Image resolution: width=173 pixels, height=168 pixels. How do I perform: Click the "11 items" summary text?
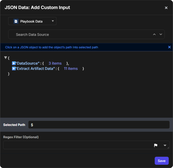(x=71, y=69)
